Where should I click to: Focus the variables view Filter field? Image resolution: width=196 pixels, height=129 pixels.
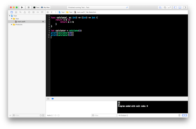(x=104, y=115)
